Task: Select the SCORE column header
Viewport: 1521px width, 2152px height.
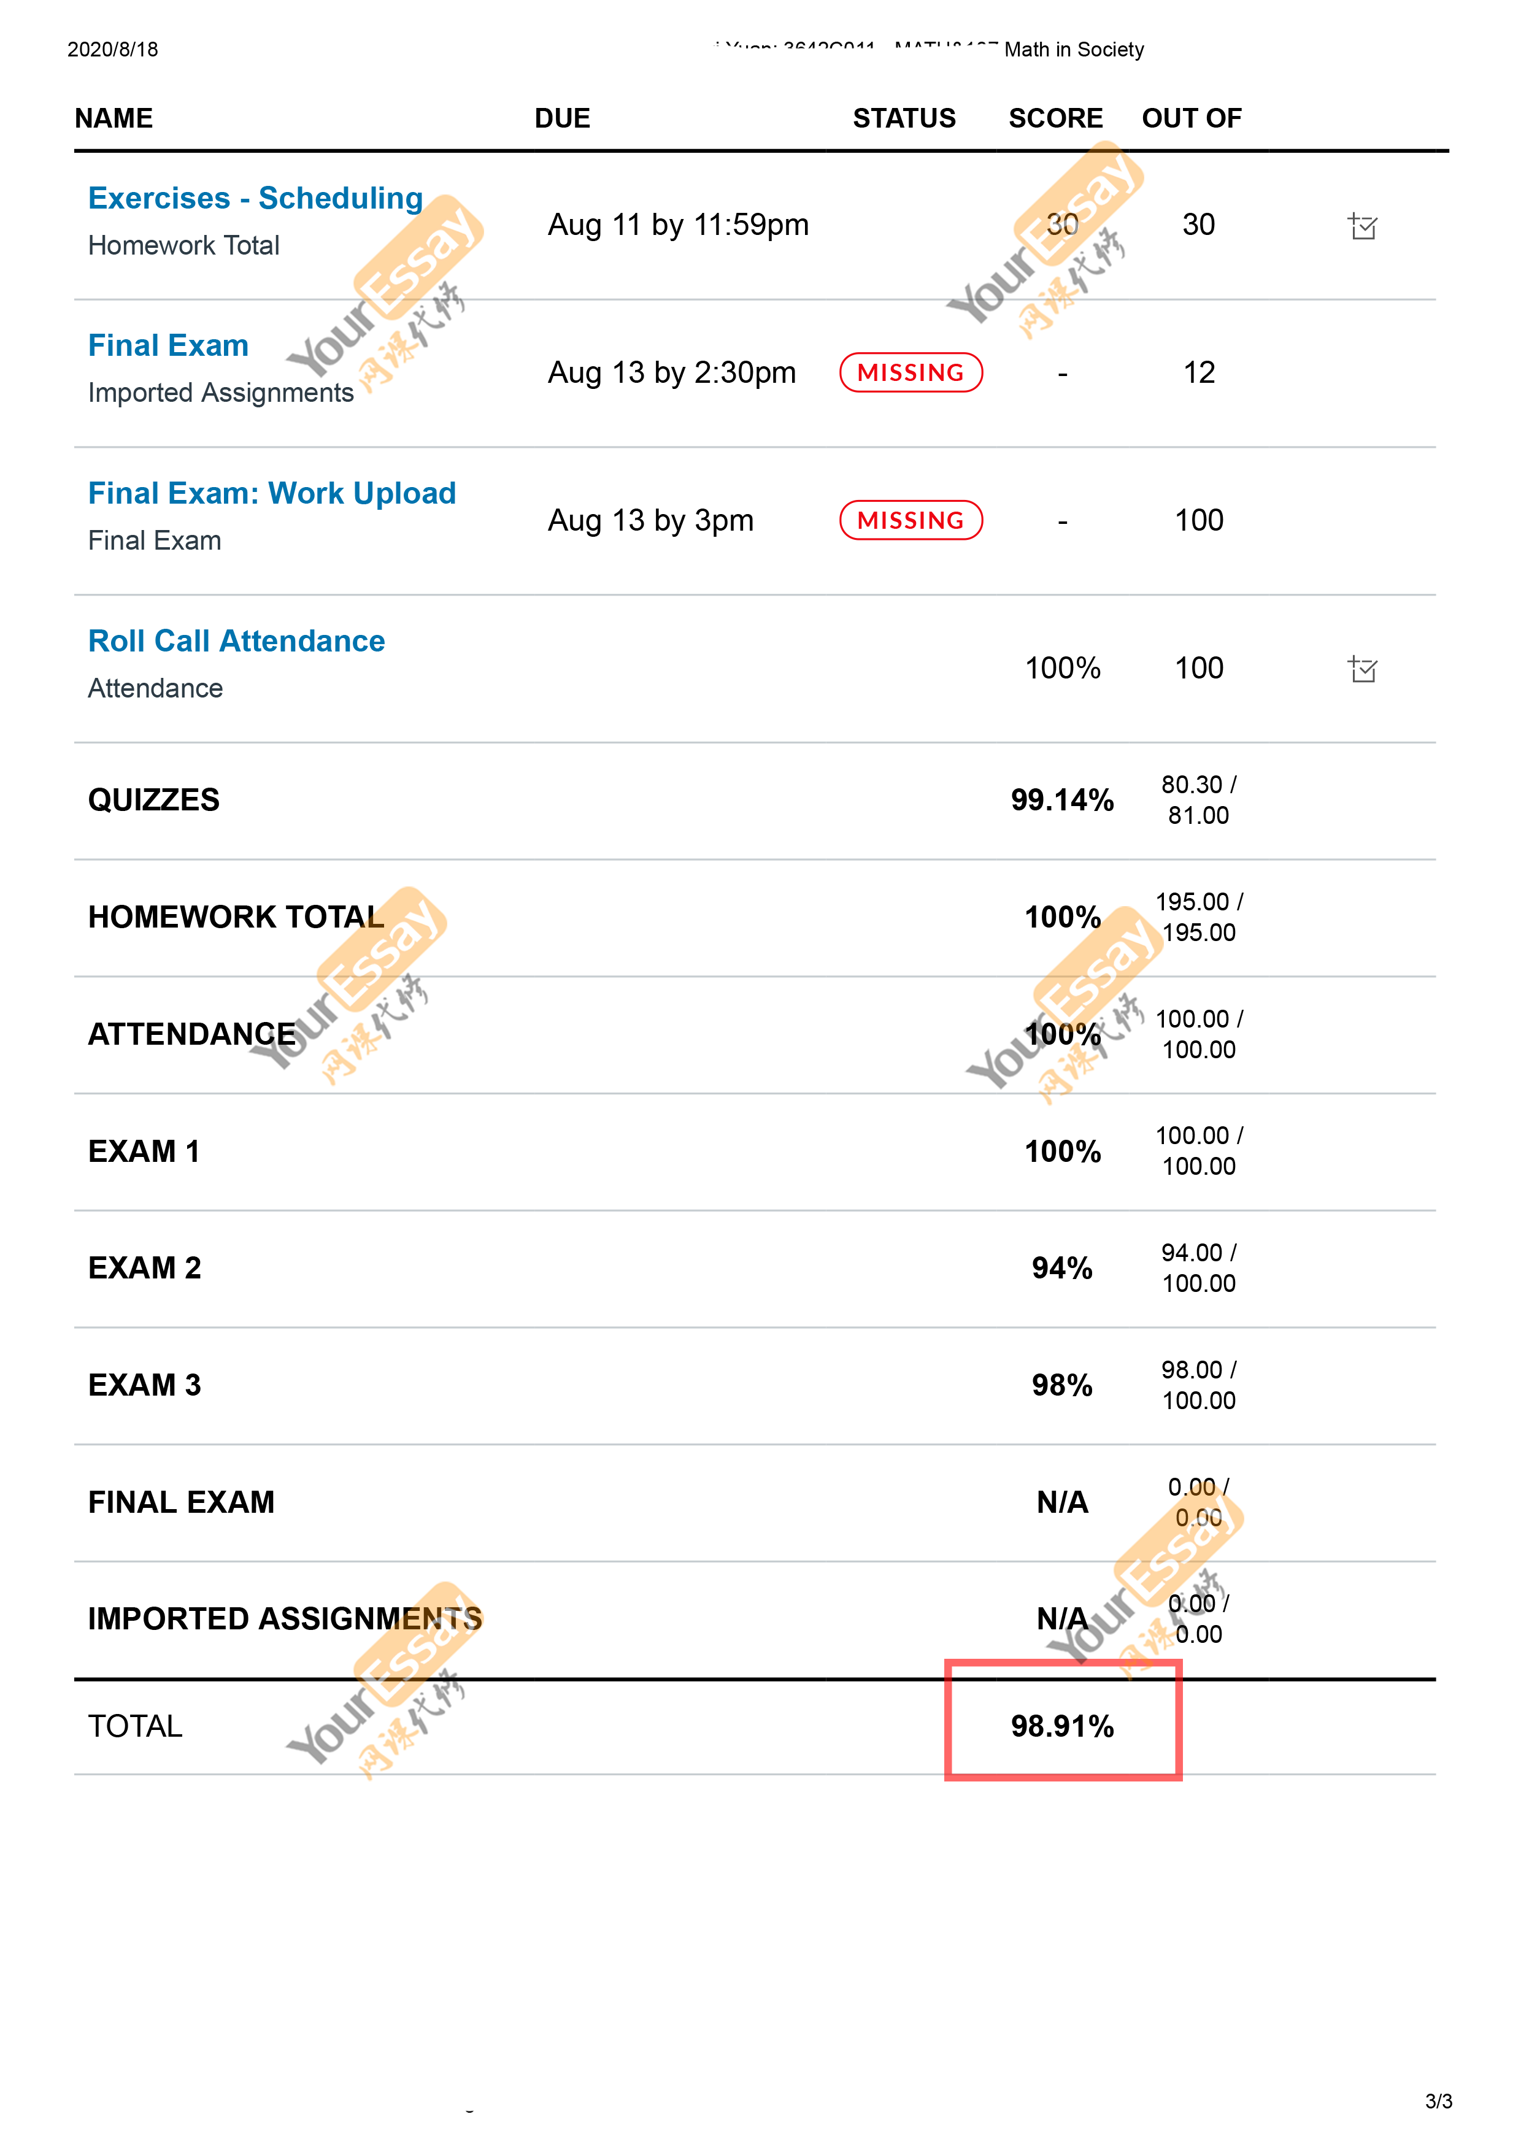Action: pos(1055,118)
